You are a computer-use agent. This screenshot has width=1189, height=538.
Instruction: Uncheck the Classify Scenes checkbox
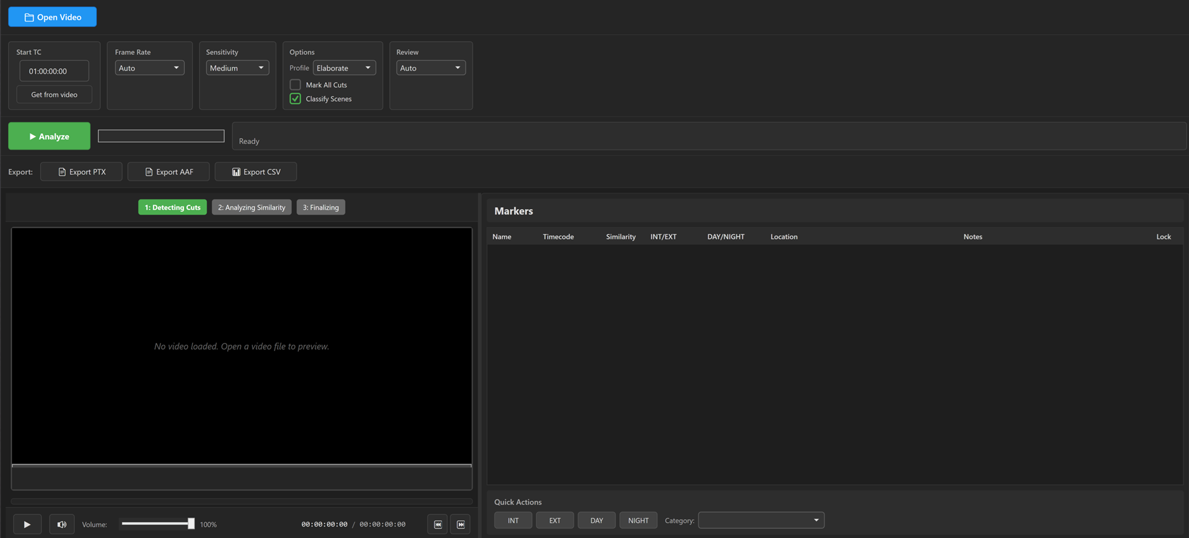click(x=295, y=99)
